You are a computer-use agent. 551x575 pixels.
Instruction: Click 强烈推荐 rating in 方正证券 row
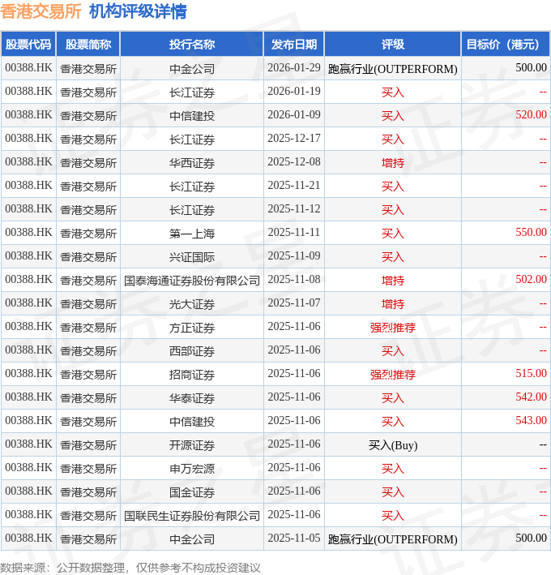[393, 328]
